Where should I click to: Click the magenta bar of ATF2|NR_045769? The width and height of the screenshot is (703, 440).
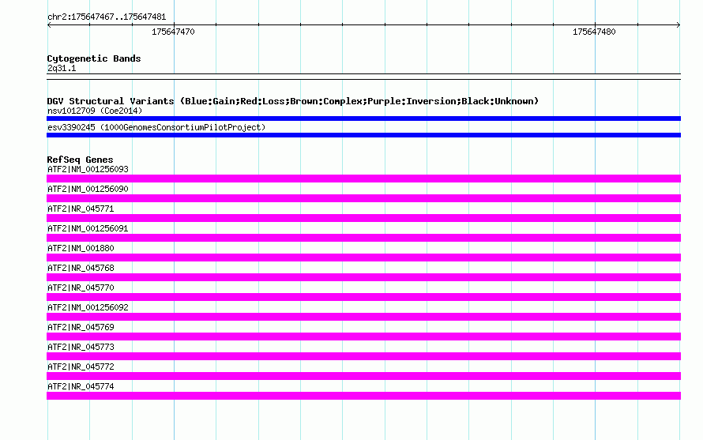(x=363, y=337)
